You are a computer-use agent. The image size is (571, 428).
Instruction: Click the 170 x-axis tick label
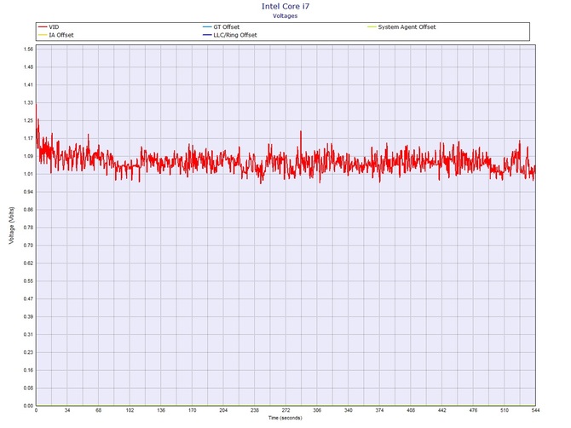[193, 410]
